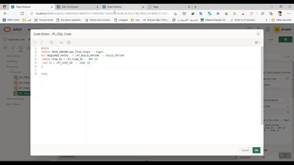Reload the page with the refresh icon
The height and width of the screenshot is (165, 294).
click(x=22, y=13)
